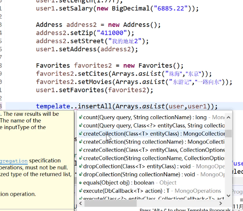Click method icon beside count(Query query, String
The width and height of the screenshot is (243, 211).
click(x=80, y=117)
